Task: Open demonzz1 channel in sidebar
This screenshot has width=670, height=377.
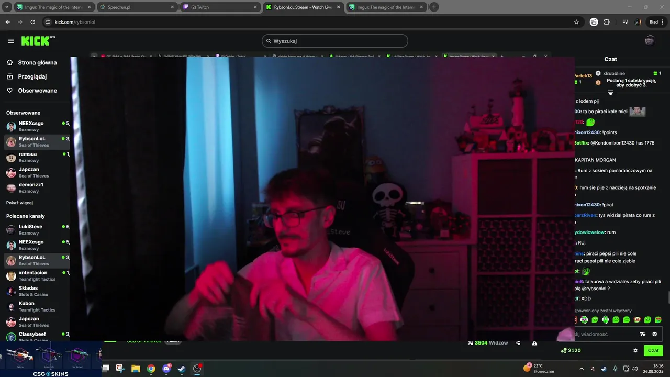Action: point(37,187)
